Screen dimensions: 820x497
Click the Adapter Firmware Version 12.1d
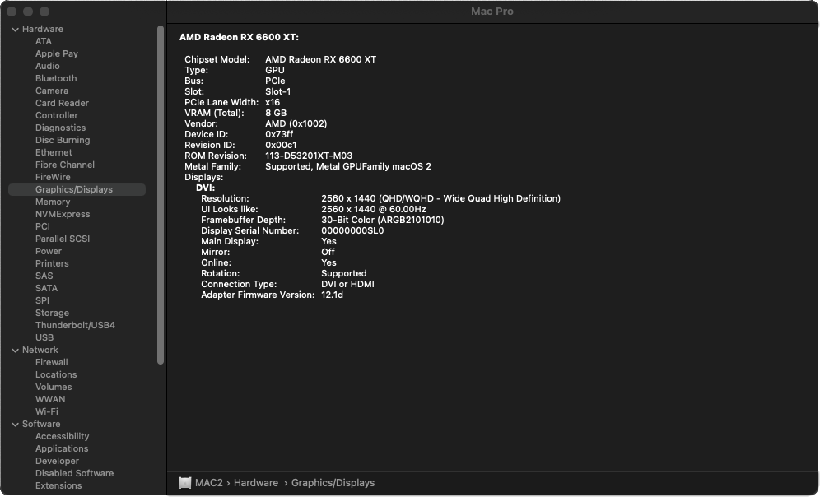(332, 295)
